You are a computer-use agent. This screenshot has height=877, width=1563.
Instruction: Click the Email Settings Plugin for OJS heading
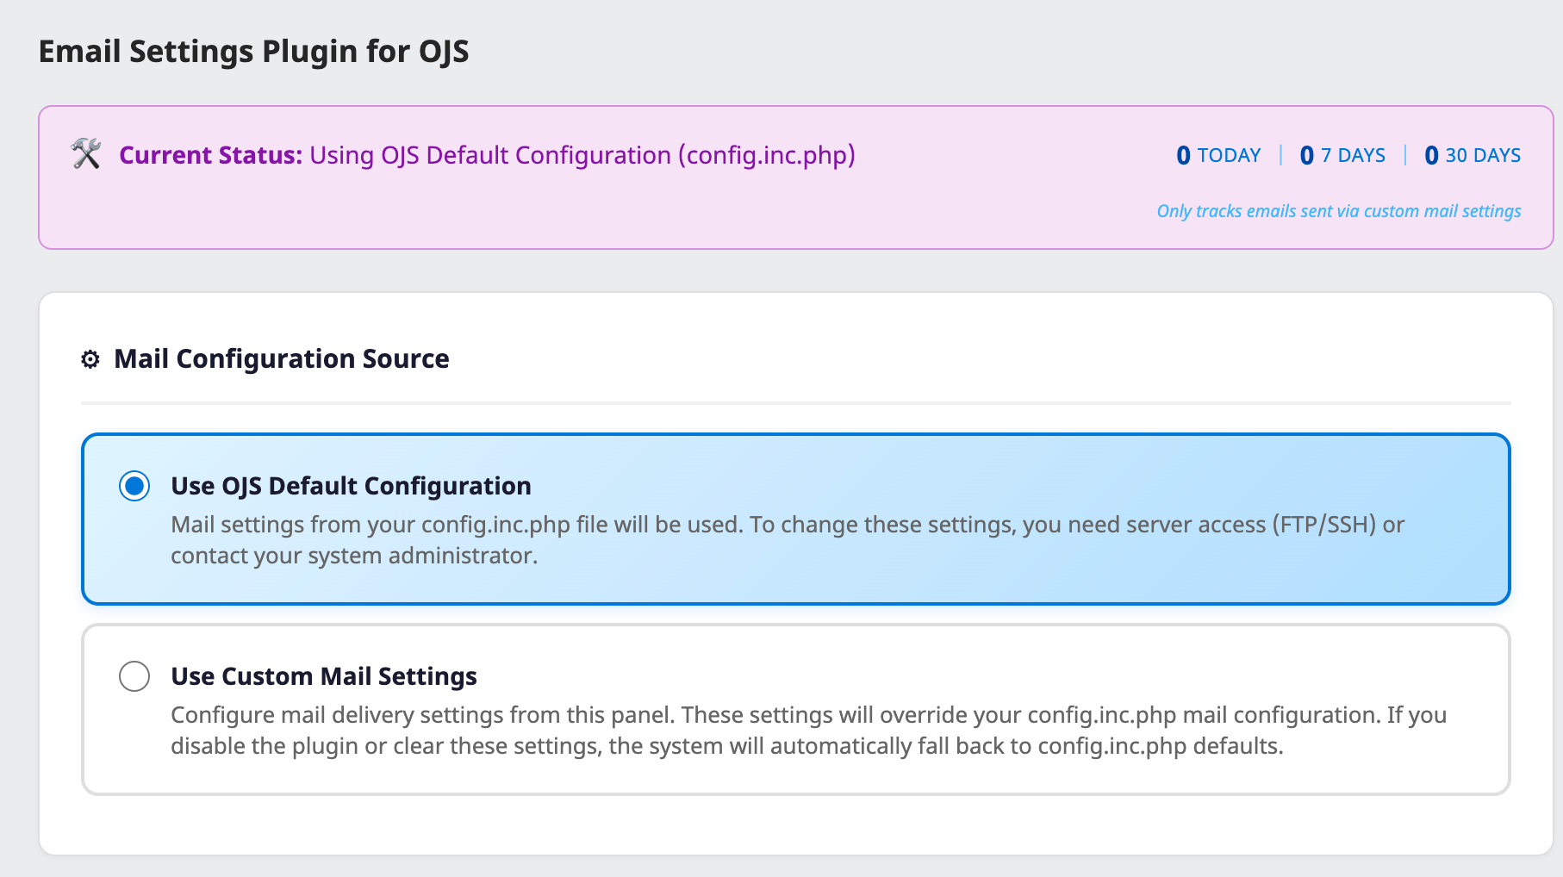point(253,51)
